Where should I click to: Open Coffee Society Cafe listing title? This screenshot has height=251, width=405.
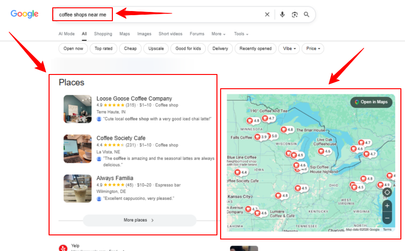[x=121, y=138]
